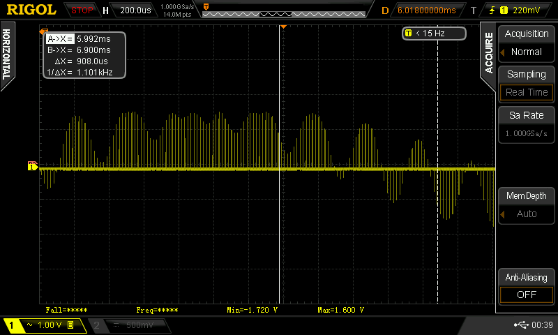Click the channel 1 bandwidth limit B icon
The image size is (558, 335).
click(70, 325)
